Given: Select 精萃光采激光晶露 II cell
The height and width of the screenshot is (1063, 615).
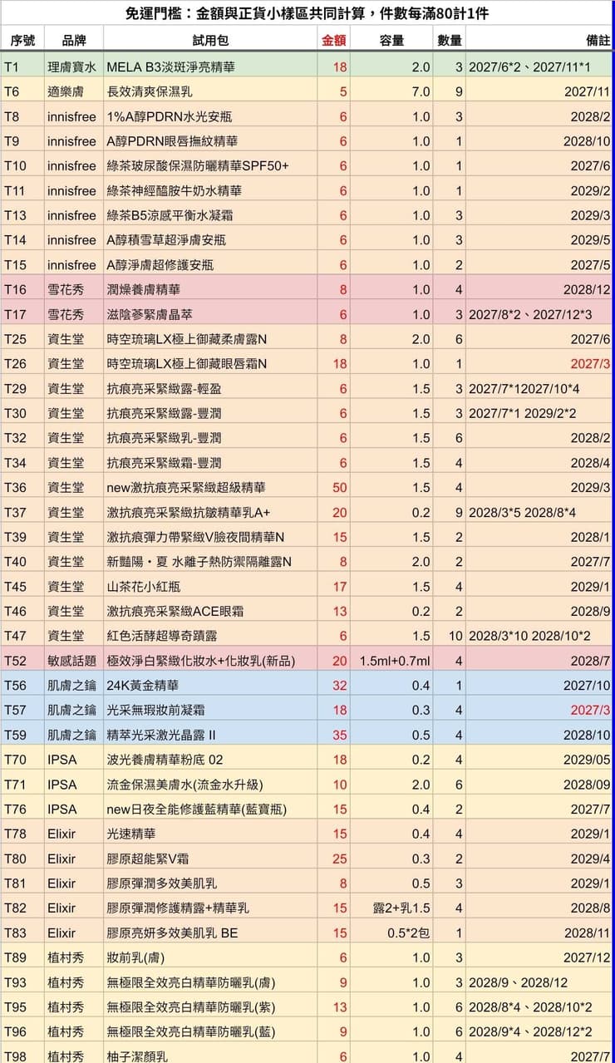Looking at the screenshot, I should (x=210, y=735).
